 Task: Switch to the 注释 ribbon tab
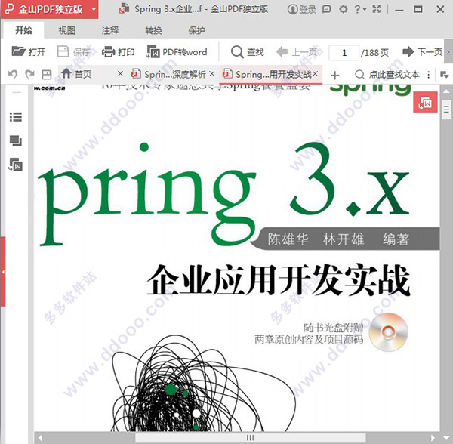(110, 30)
